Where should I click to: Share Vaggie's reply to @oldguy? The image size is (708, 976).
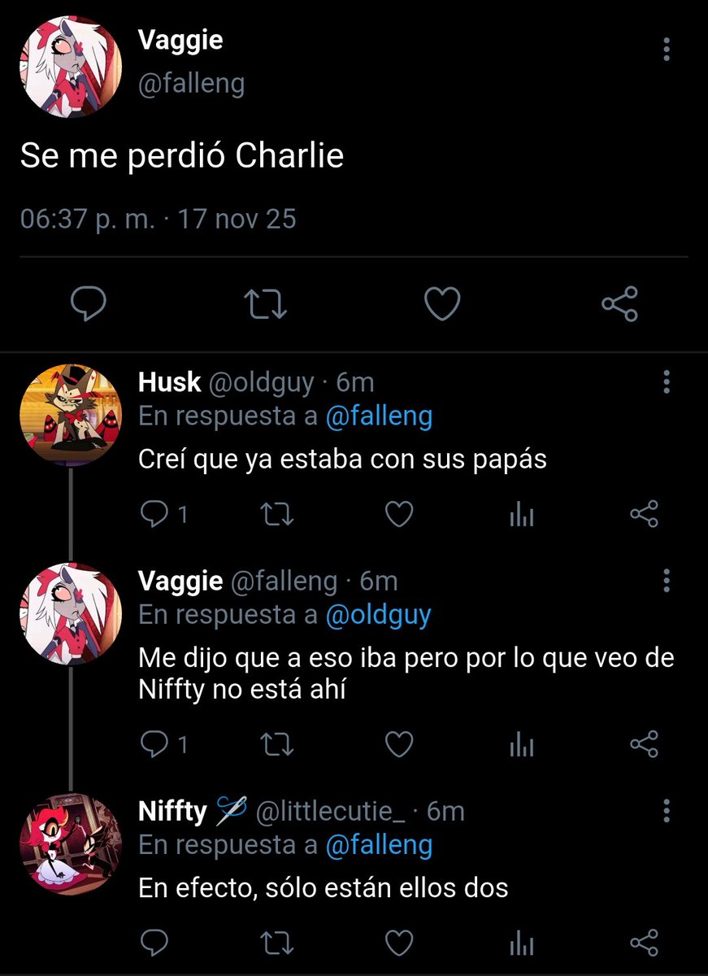[644, 744]
